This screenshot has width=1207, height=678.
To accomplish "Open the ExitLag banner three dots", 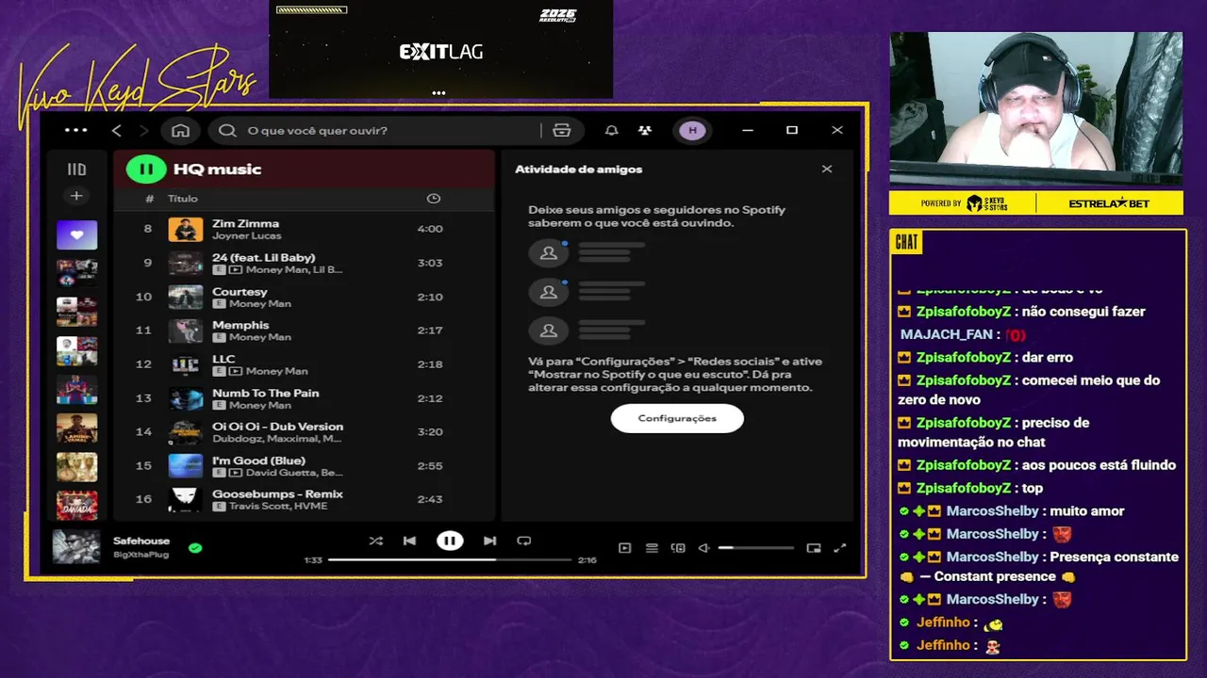I will pyautogui.click(x=438, y=93).
